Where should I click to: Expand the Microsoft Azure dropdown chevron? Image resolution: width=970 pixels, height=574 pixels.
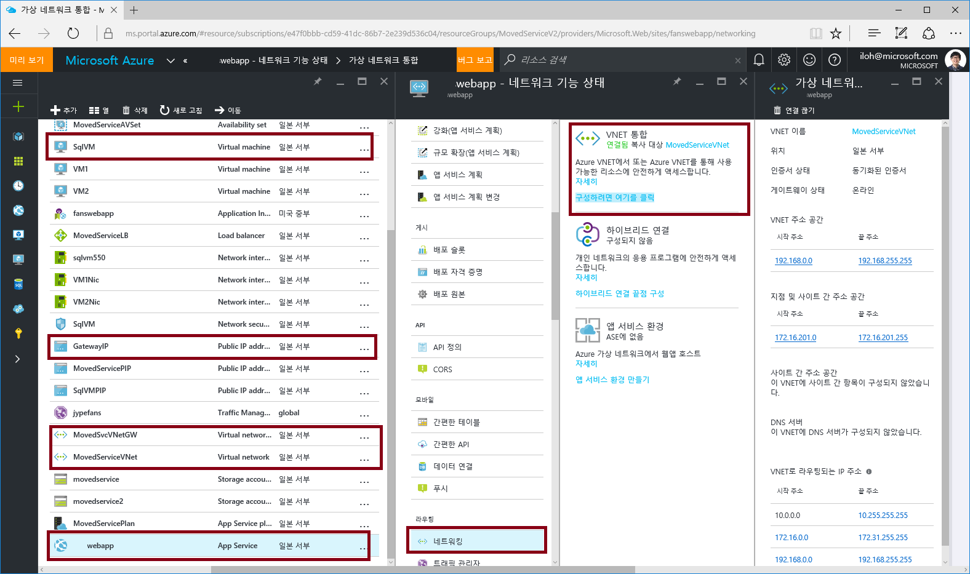pos(171,60)
